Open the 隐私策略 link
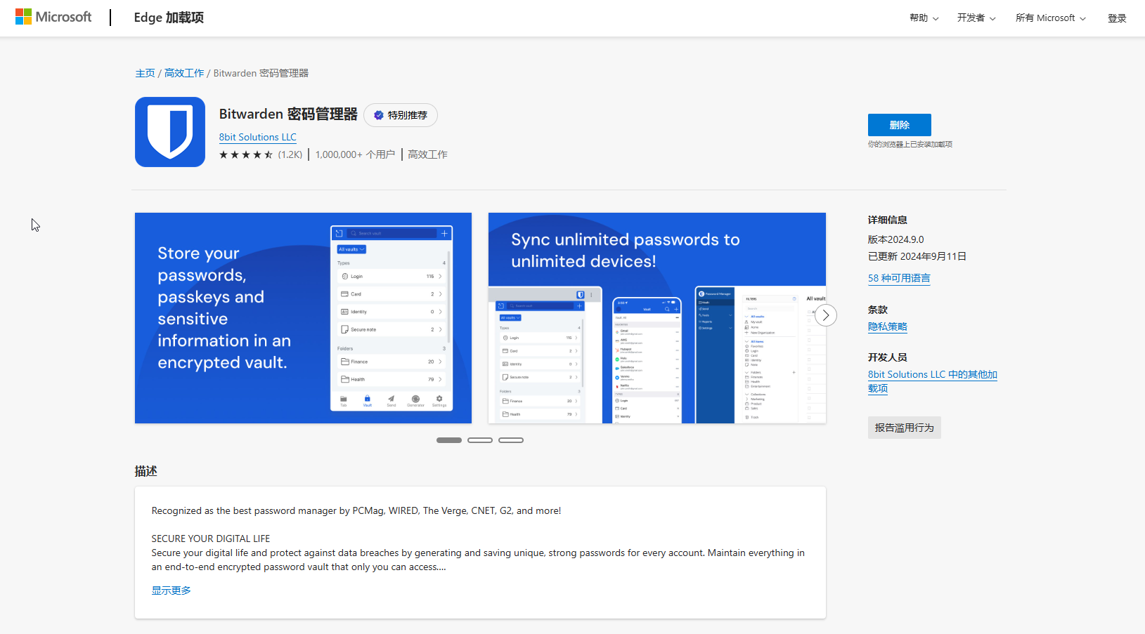1145x634 pixels. 887,326
